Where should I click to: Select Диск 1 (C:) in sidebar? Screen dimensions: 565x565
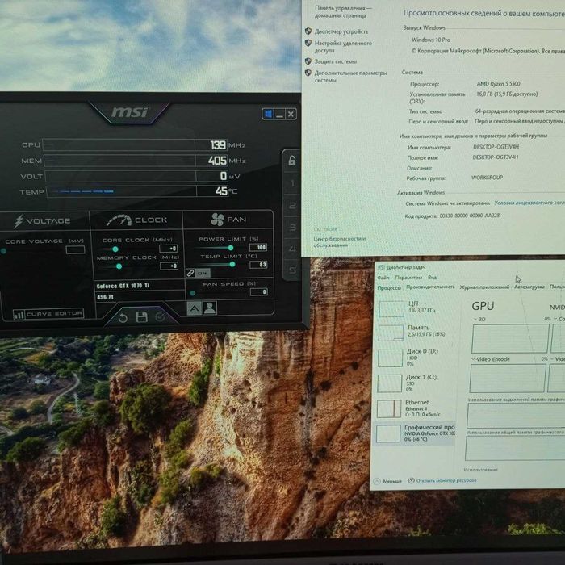(x=416, y=383)
